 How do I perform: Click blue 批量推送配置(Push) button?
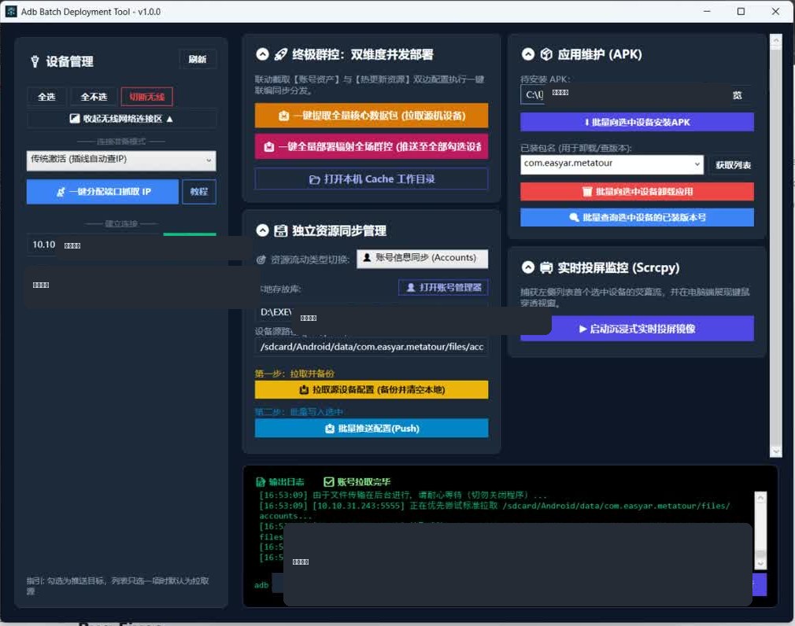[372, 429]
